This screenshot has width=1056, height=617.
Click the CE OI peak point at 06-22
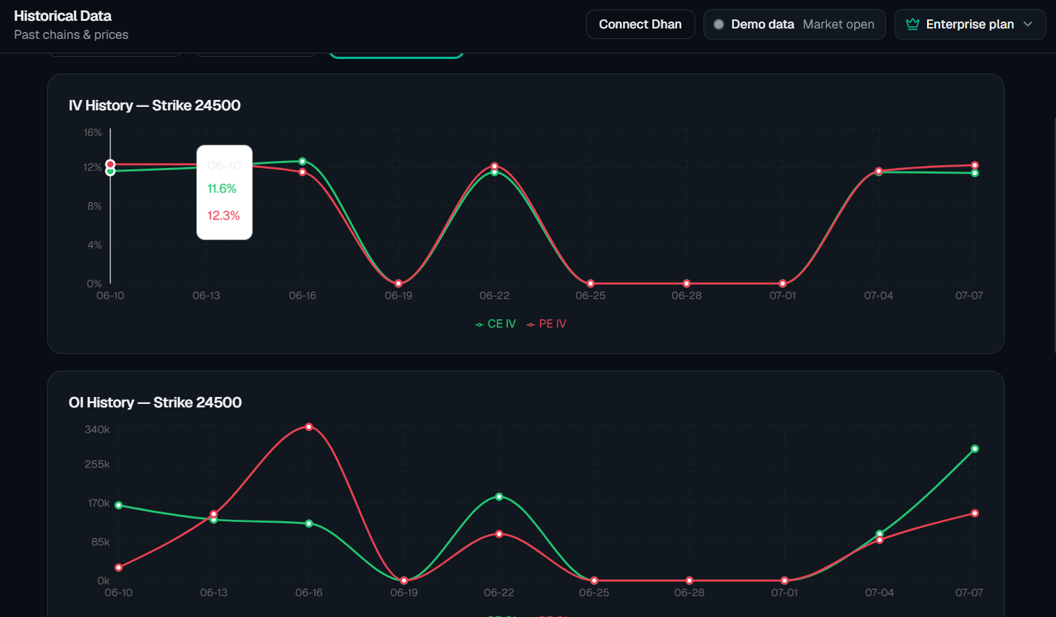pyautogui.click(x=500, y=497)
